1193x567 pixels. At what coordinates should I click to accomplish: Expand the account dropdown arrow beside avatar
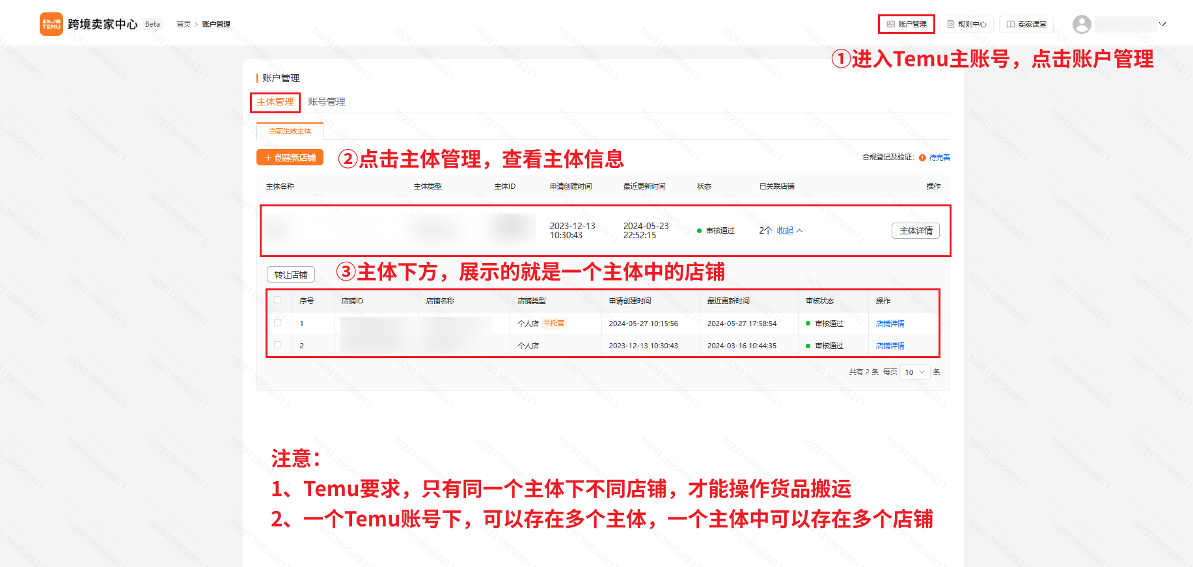[1162, 24]
